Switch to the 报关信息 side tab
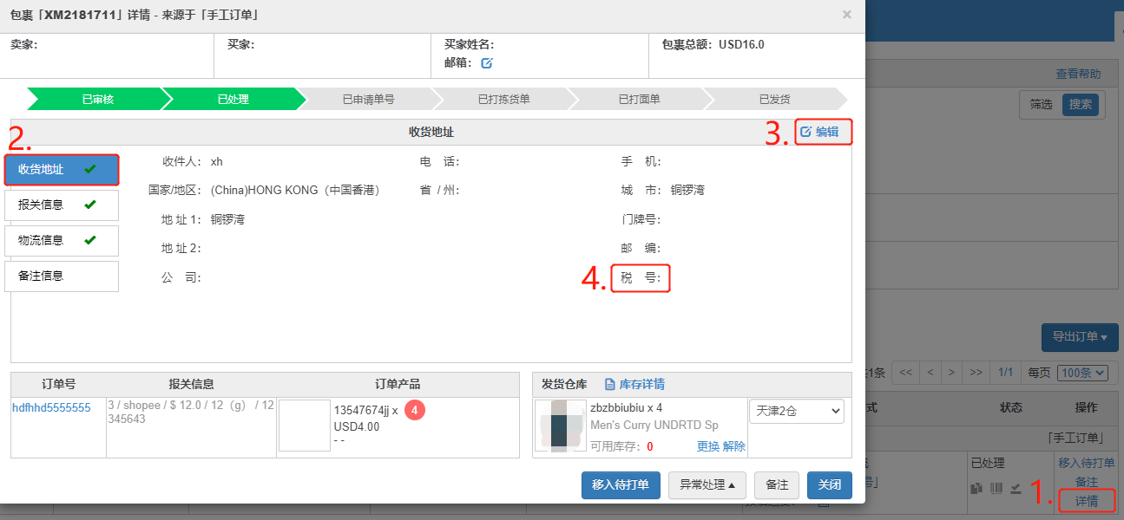 coord(62,205)
